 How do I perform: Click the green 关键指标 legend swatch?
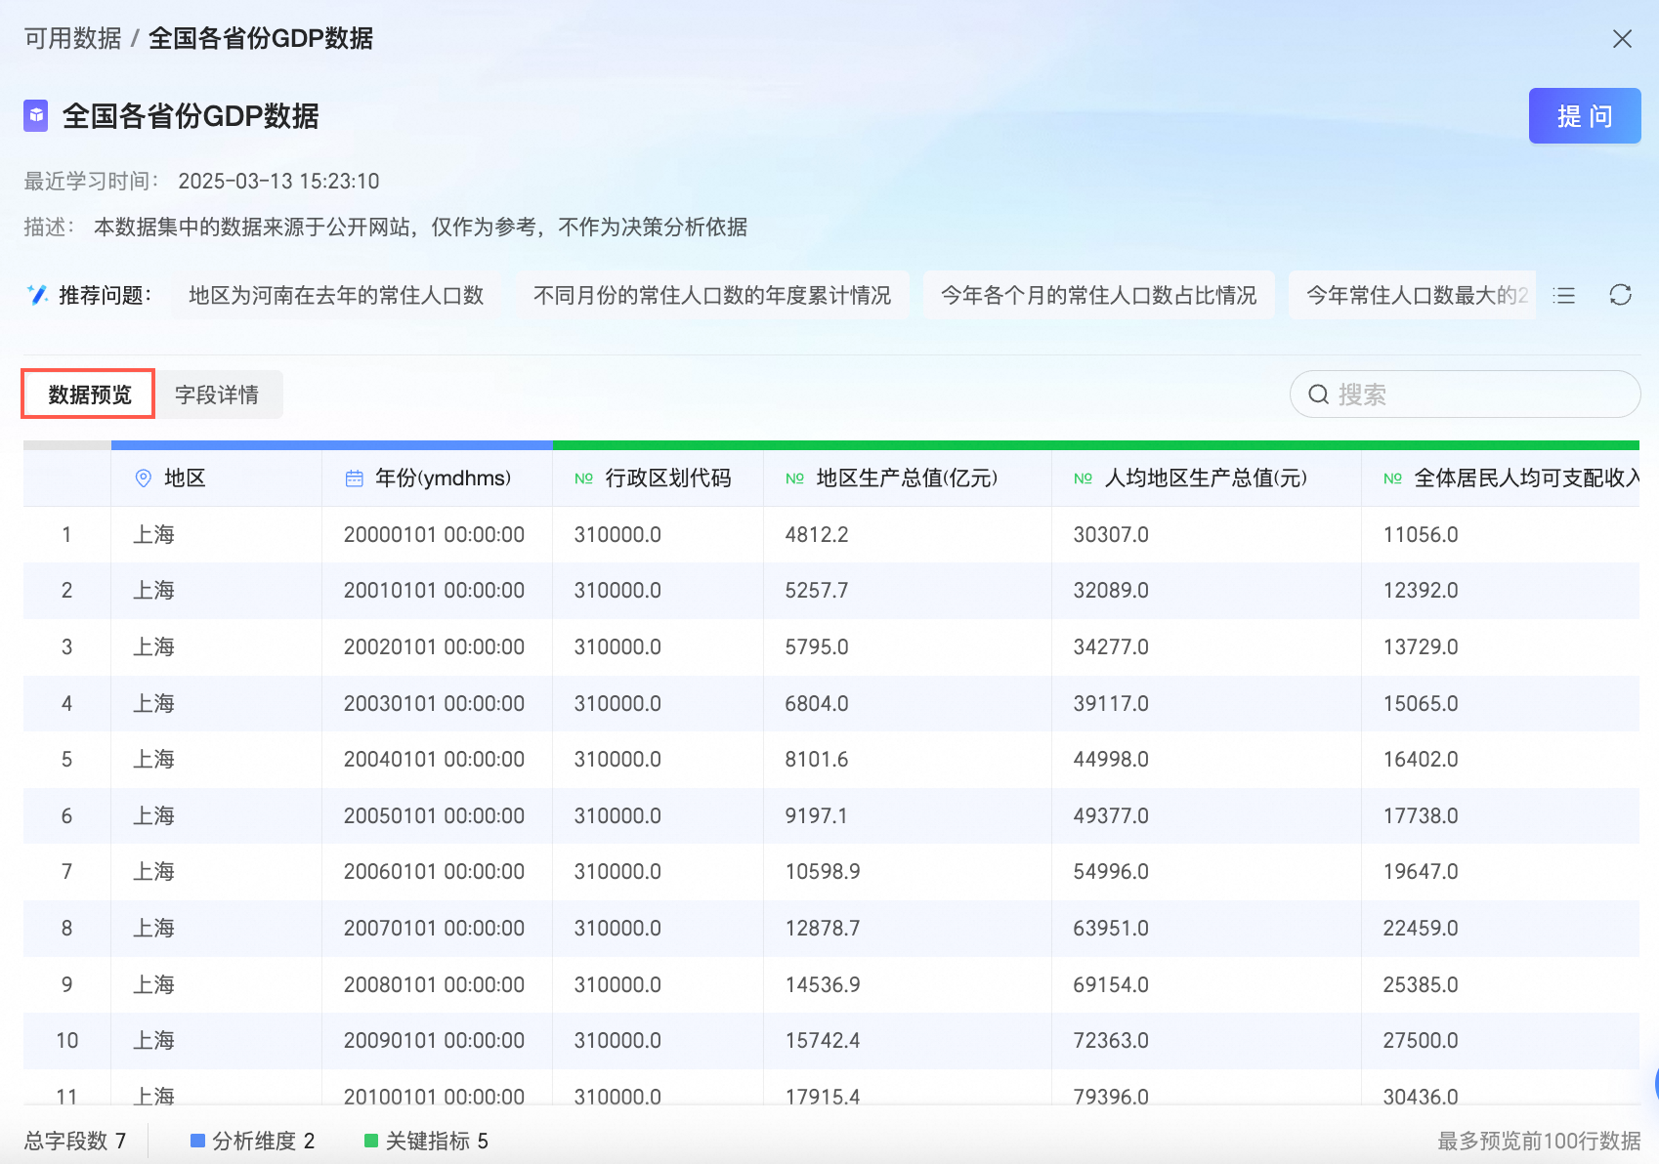[371, 1141]
